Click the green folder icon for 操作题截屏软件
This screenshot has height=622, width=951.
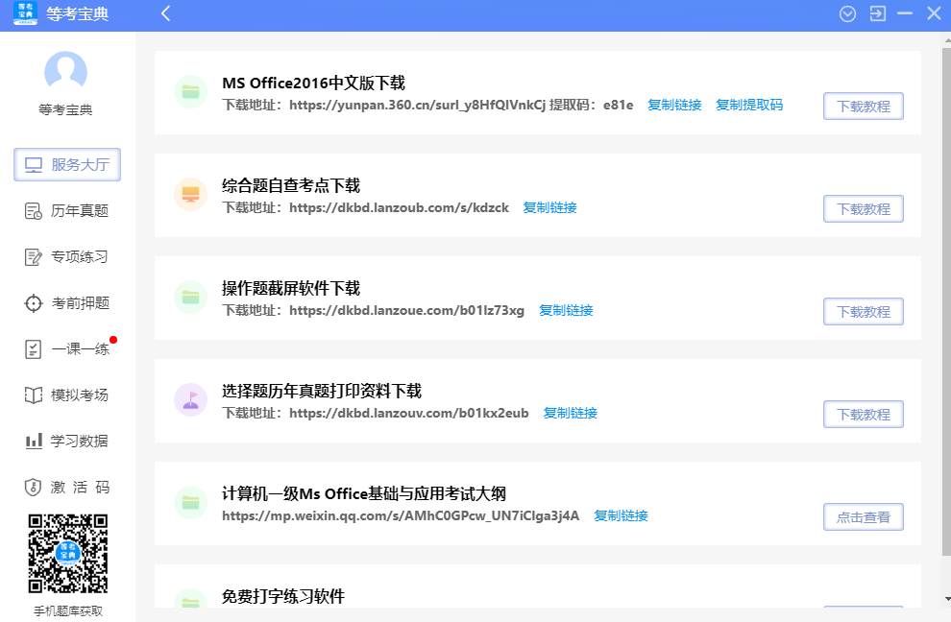[191, 297]
